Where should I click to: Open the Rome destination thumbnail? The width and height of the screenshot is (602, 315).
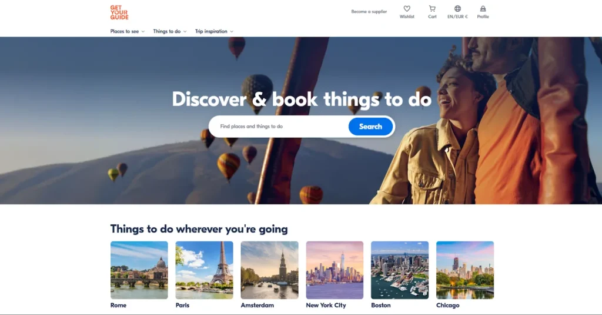coord(139,270)
